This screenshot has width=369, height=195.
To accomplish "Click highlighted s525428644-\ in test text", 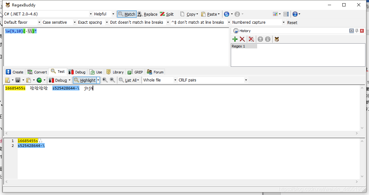I will (x=66, y=88).
